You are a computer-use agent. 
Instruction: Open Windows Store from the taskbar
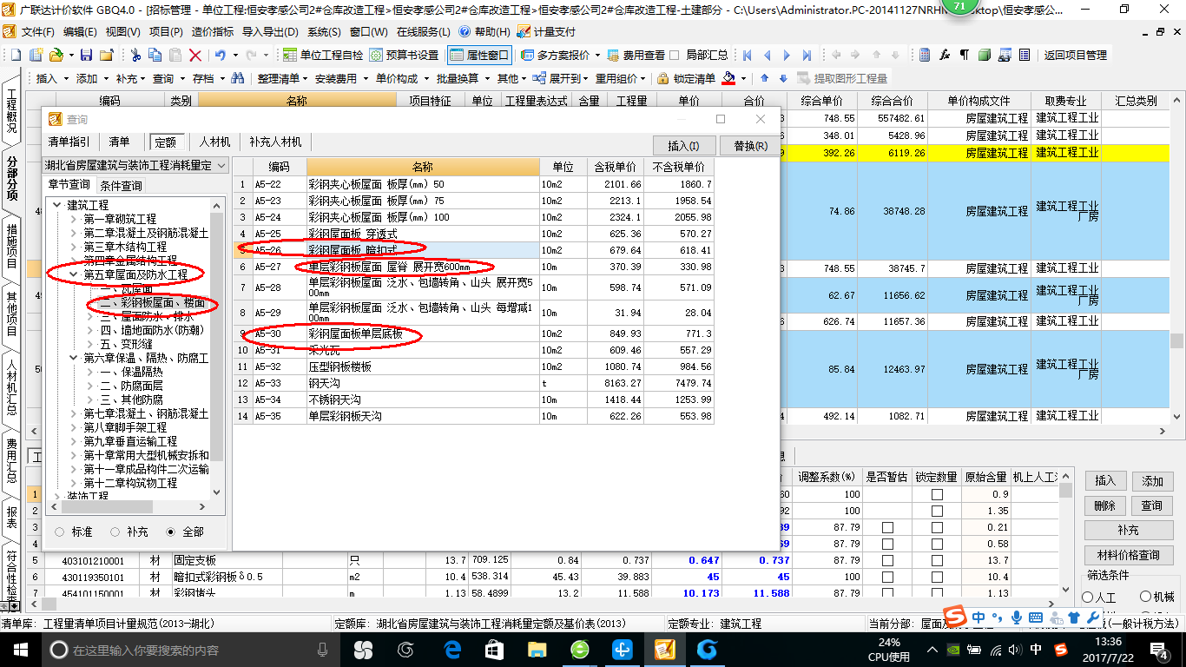pyautogui.click(x=494, y=649)
